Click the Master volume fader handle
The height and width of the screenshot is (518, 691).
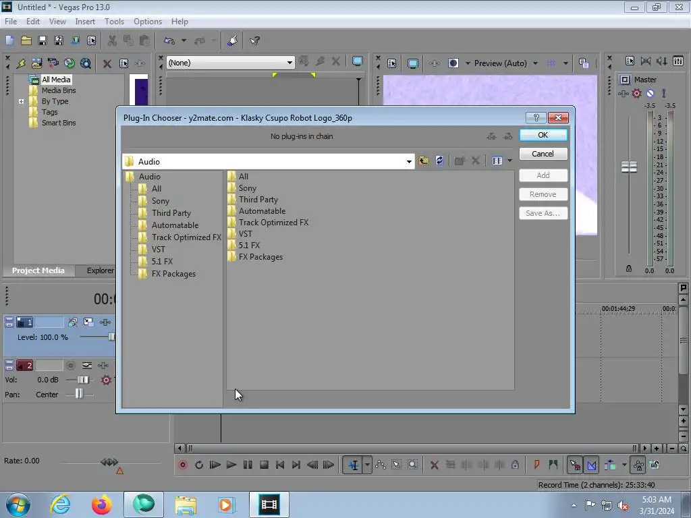(x=629, y=167)
